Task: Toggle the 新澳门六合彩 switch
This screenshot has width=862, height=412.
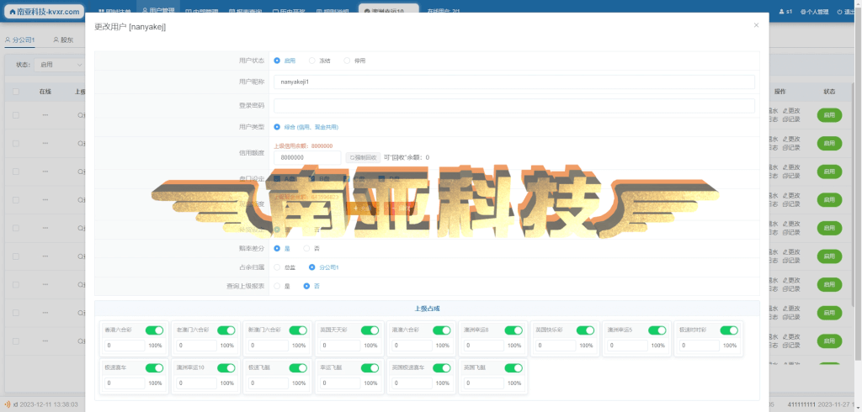Action: tap(298, 330)
